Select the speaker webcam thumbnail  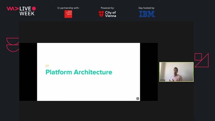coord(176,72)
